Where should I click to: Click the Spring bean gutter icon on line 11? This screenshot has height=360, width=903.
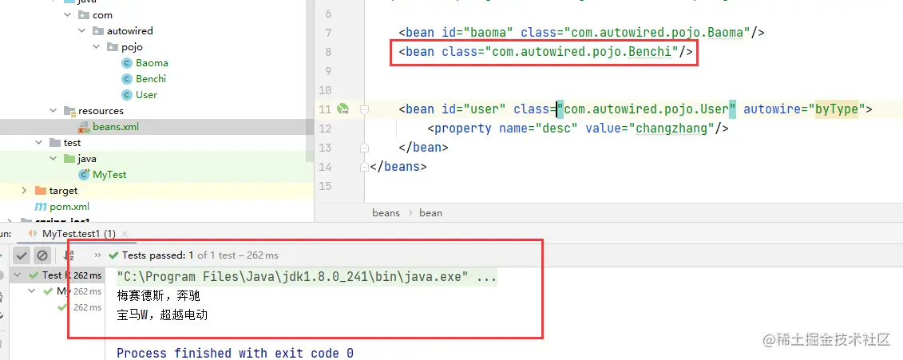[343, 109]
